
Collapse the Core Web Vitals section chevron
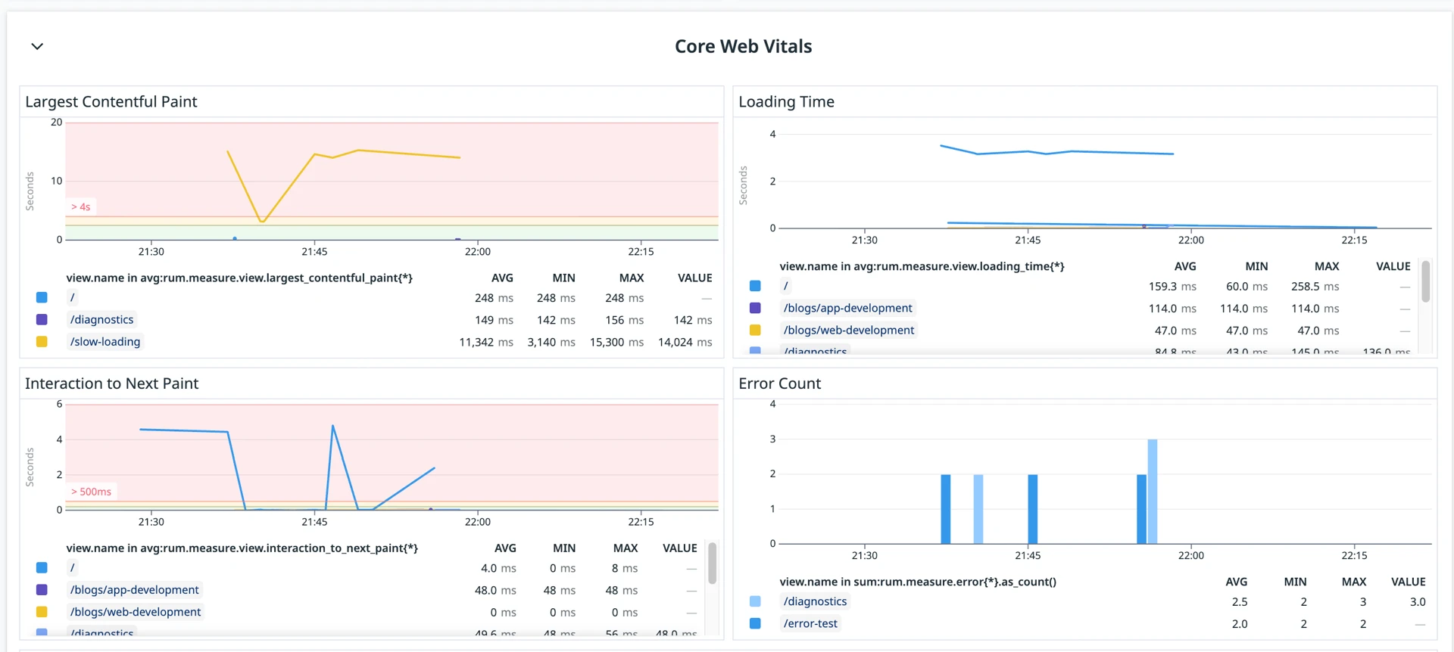(x=37, y=47)
